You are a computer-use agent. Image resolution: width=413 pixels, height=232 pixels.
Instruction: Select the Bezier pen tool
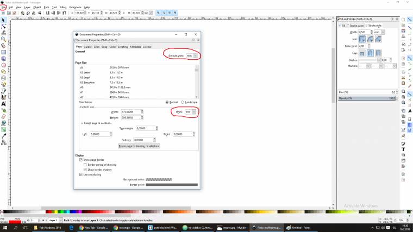[x=3, y=91]
